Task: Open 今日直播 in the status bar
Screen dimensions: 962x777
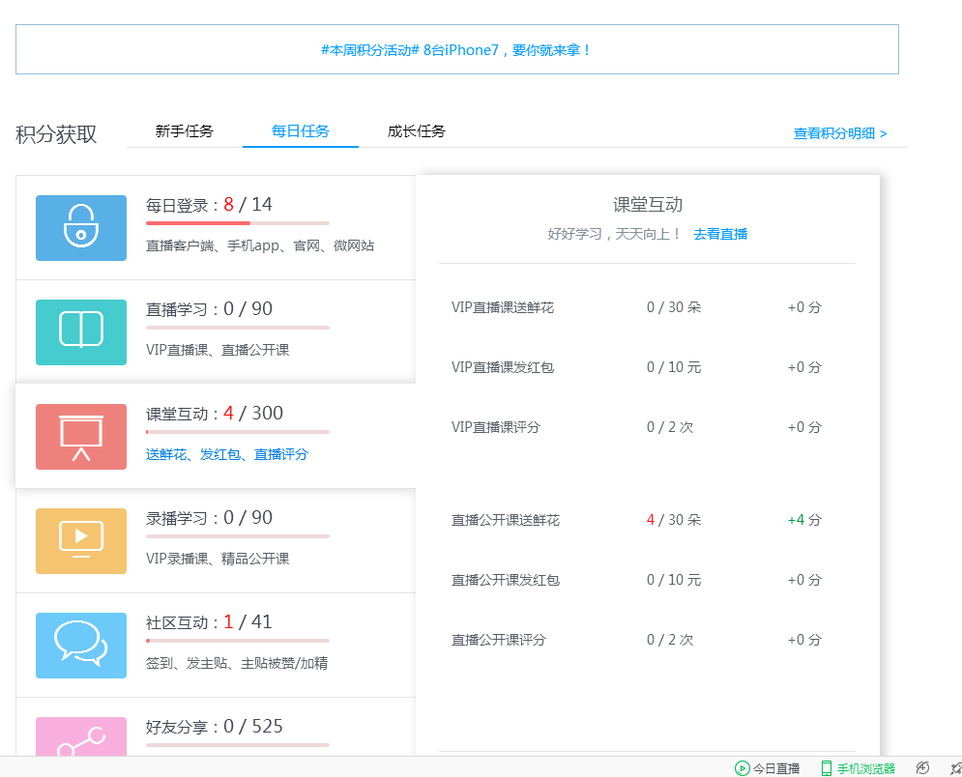Action: (x=768, y=768)
